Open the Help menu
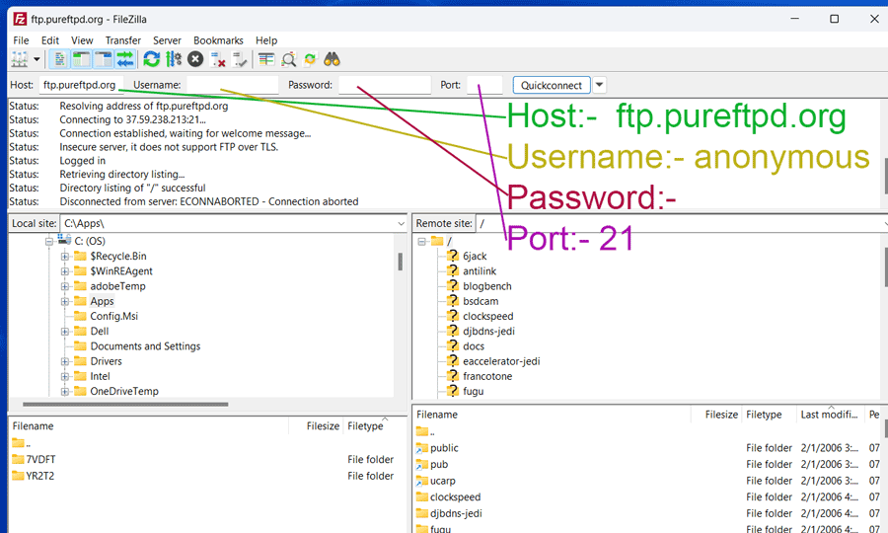 (266, 40)
